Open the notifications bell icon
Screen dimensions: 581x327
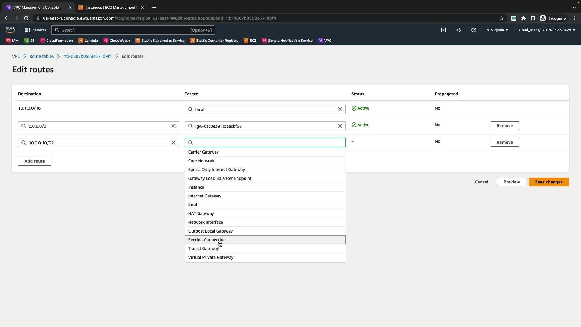coord(458,30)
